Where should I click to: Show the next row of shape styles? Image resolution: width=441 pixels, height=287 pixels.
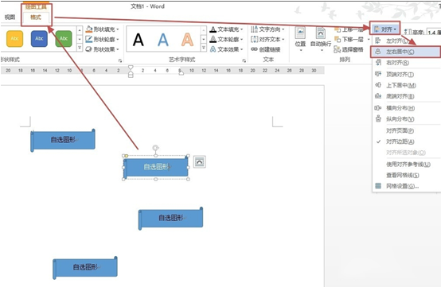pos(80,39)
